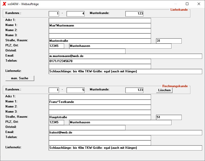Click the empty second Telefon line under Rechnungskunde
This screenshot has width=205, height=161.
coord(100,143)
